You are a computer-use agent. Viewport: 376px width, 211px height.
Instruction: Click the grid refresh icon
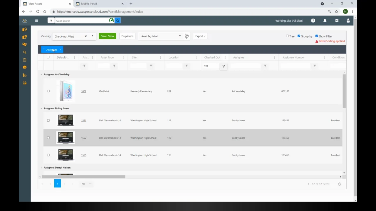[339, 184]
